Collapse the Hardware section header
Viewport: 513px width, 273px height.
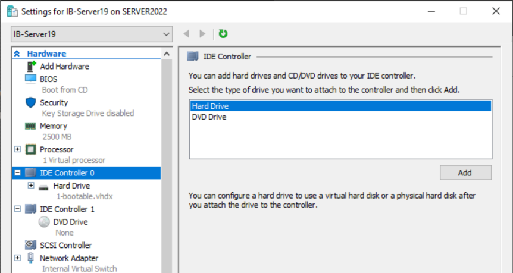point(17,54)
